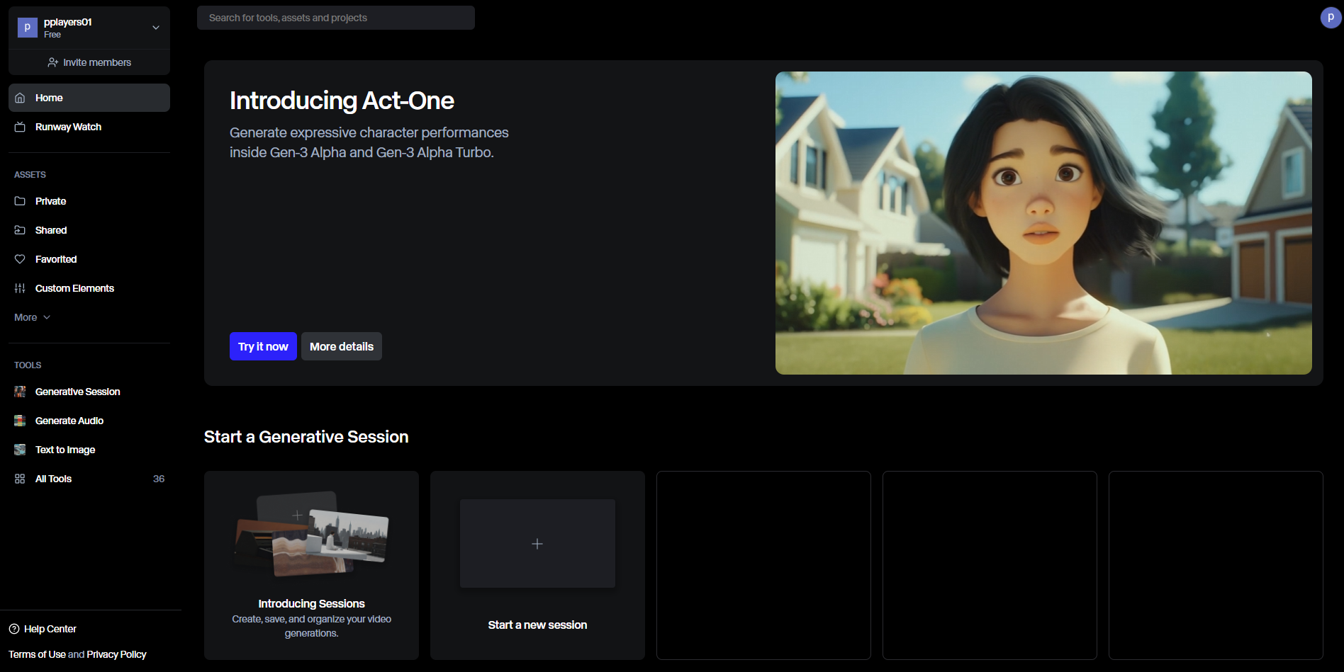Viewport: 1344px width, 672px height.
Task: Open the Help Center link
Action: pos(43,629)
